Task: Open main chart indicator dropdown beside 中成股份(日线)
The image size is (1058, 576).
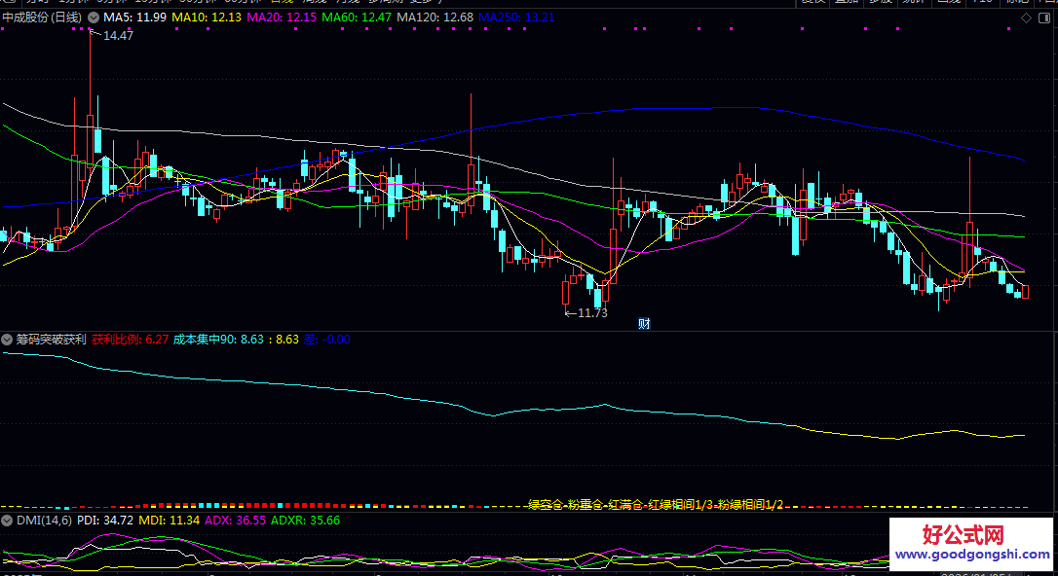Action: point(94,18)
